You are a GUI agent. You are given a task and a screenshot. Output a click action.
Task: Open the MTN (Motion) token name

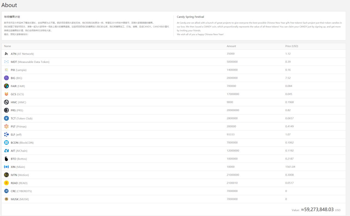click(20, 175)
